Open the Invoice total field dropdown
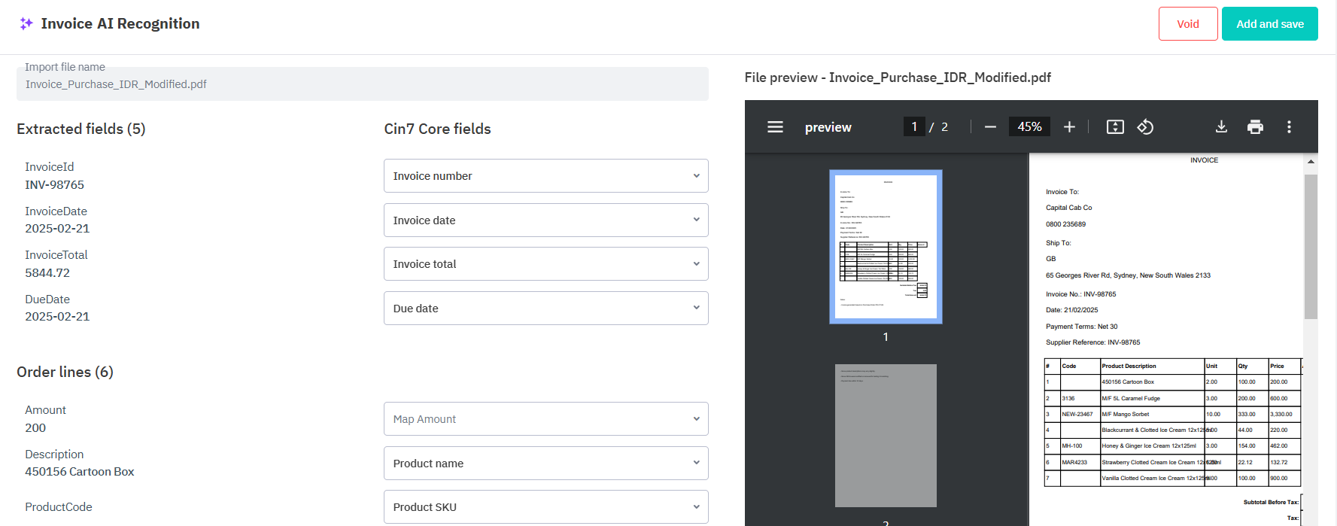 click(x=545, y=264)
